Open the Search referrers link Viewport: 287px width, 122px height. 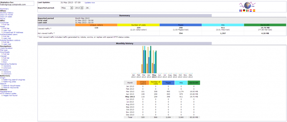click(x=3, y=84)
